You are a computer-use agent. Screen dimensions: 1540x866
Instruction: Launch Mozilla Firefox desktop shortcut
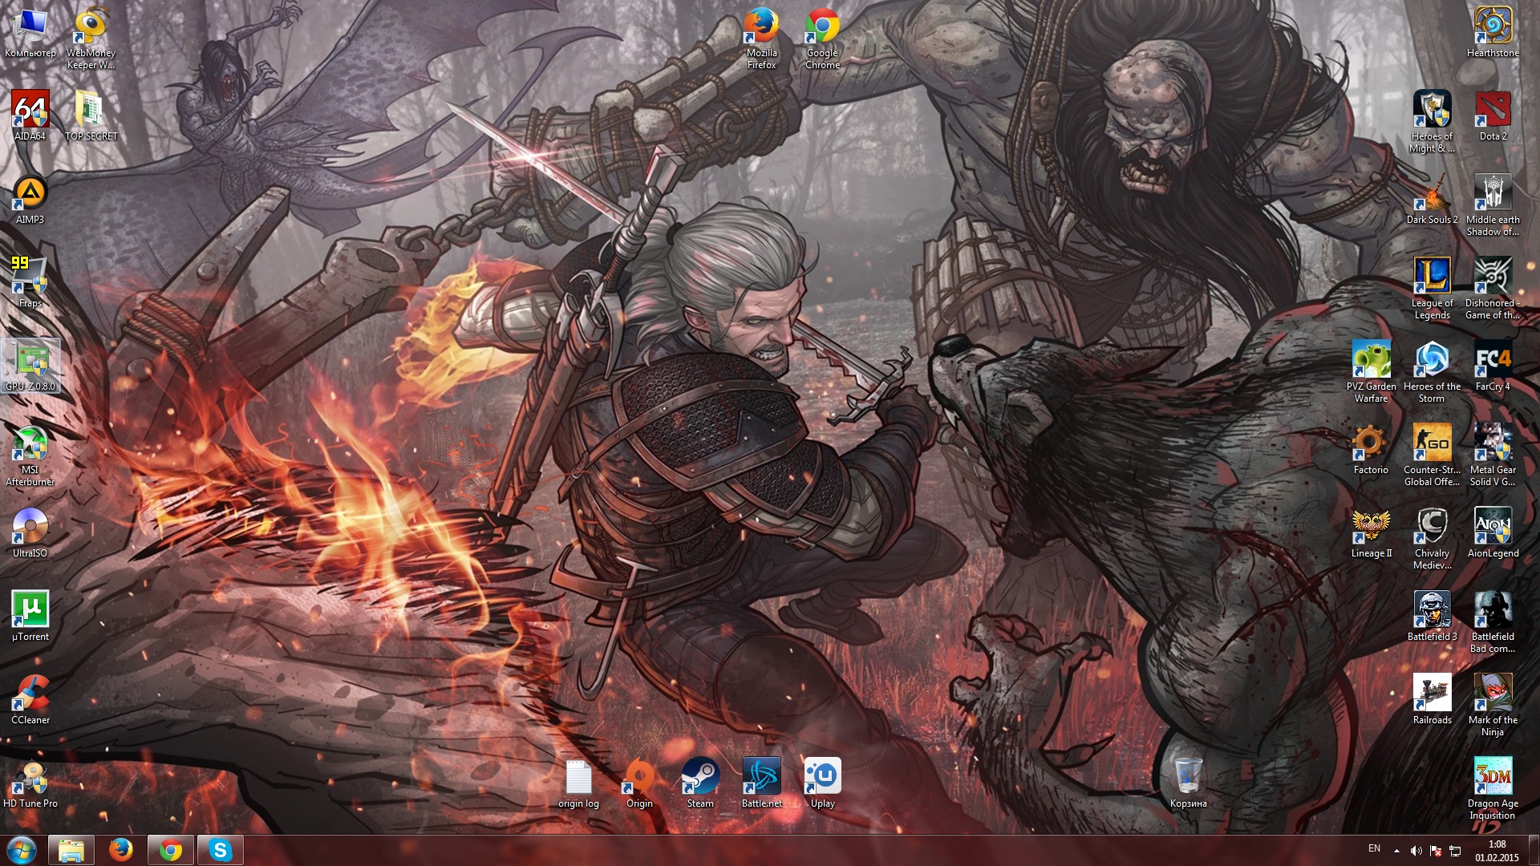pos(762,39)
